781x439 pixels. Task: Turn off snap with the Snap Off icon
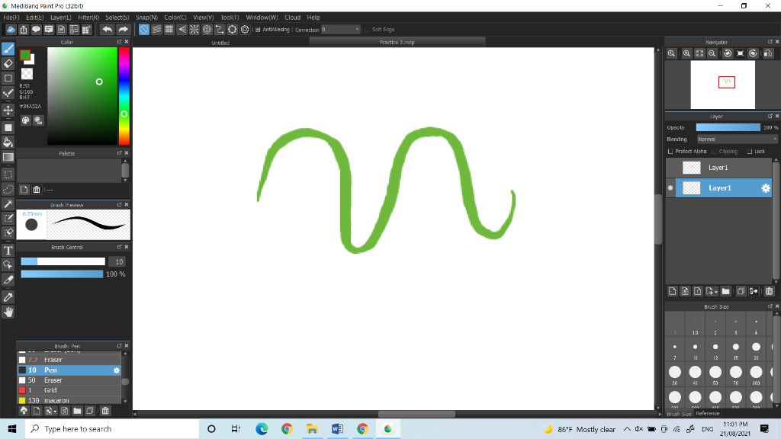tap(143, 30)
